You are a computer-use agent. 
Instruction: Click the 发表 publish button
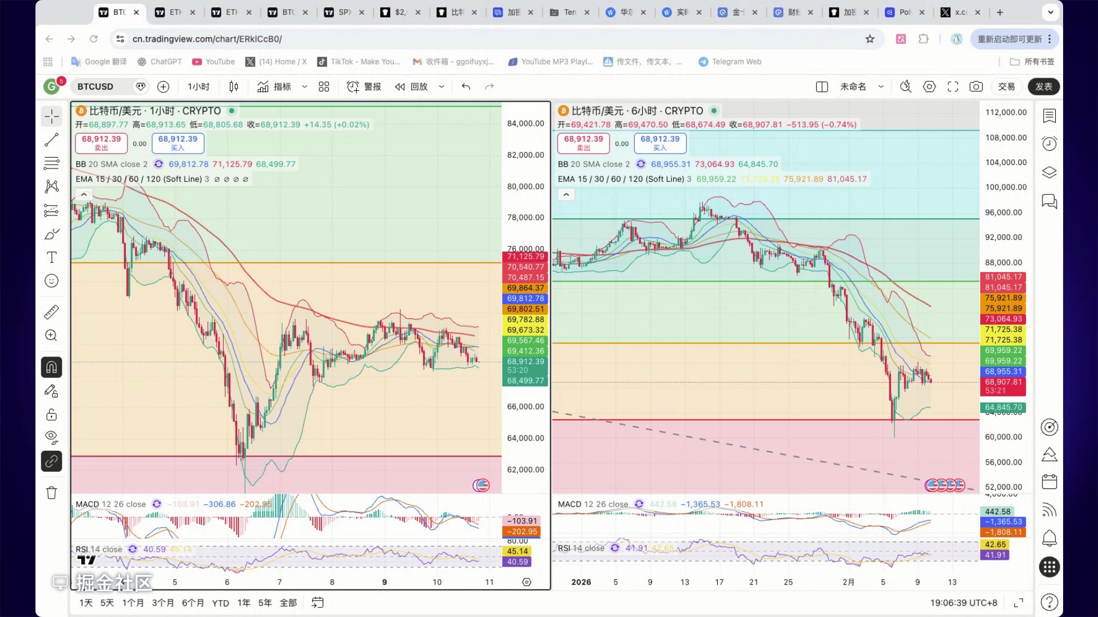[x=1044, y=87]
